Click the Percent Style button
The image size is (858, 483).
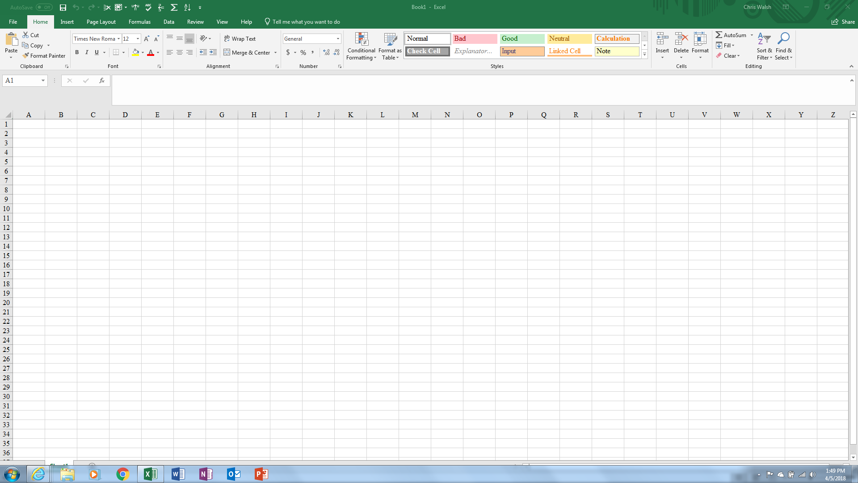point(303,53)
